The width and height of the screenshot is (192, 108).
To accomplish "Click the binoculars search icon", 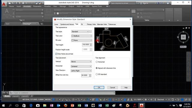I will [x=138, y=3].
